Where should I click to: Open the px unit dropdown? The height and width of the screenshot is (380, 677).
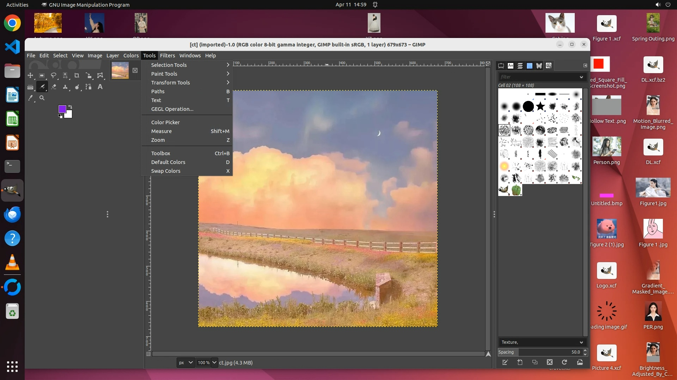185,362
